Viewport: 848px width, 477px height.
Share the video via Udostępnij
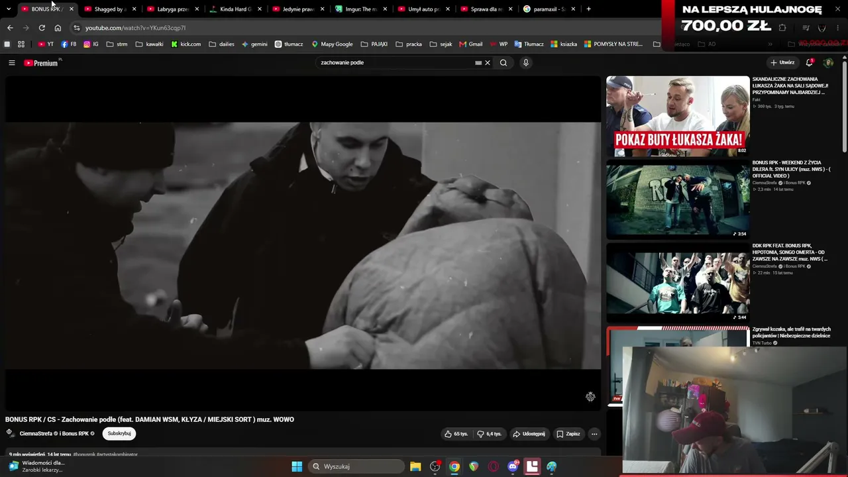click(529, 434)
